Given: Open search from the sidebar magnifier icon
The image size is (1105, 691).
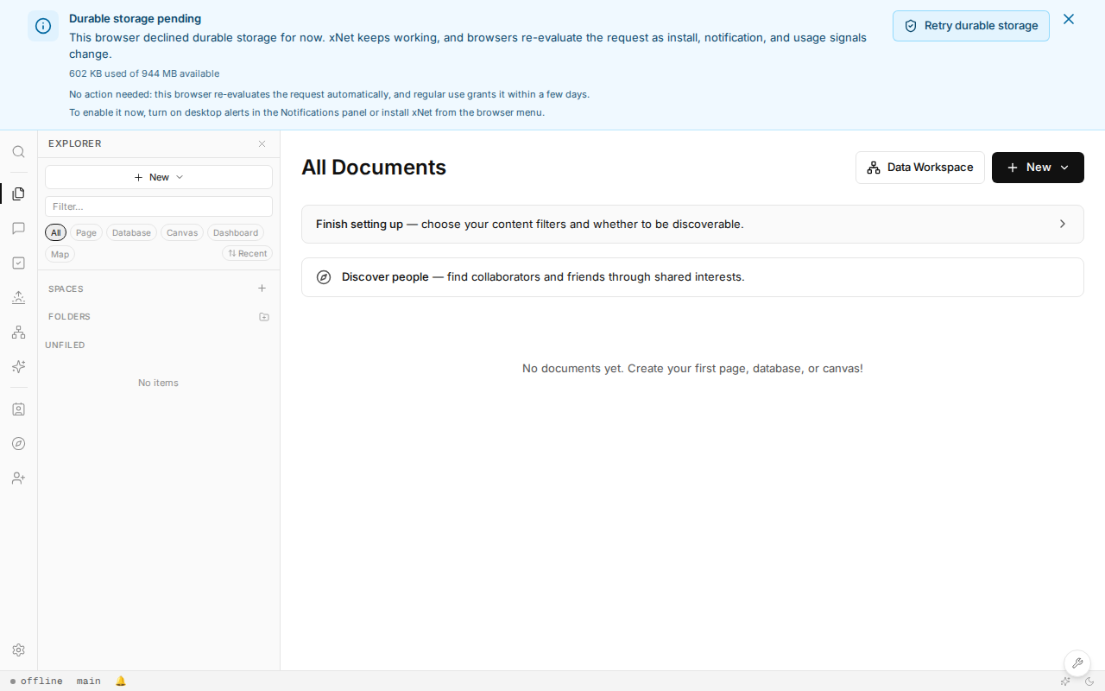Looking at the screenshot, I should coord(18,152).
